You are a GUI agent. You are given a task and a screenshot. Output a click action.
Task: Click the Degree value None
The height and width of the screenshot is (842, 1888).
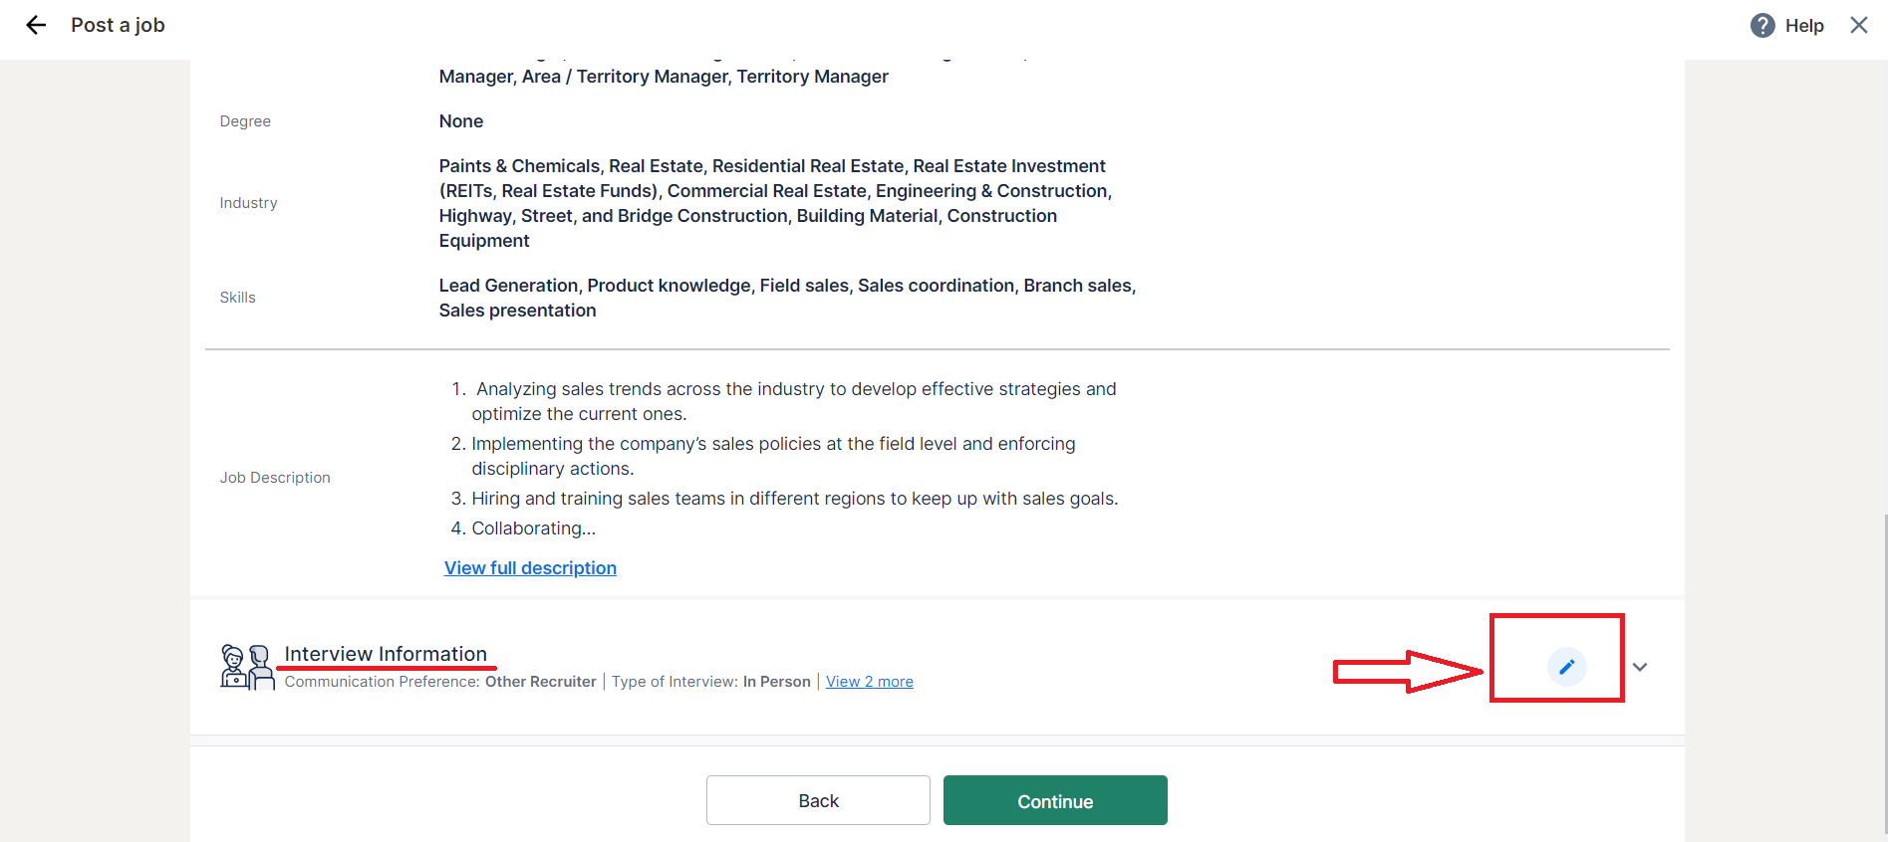pyautogui.click(x=461, y=121)
